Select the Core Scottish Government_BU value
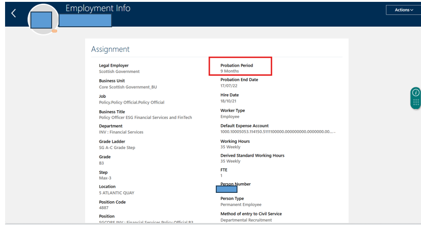 pyautogui.click(x=128, y=87)
